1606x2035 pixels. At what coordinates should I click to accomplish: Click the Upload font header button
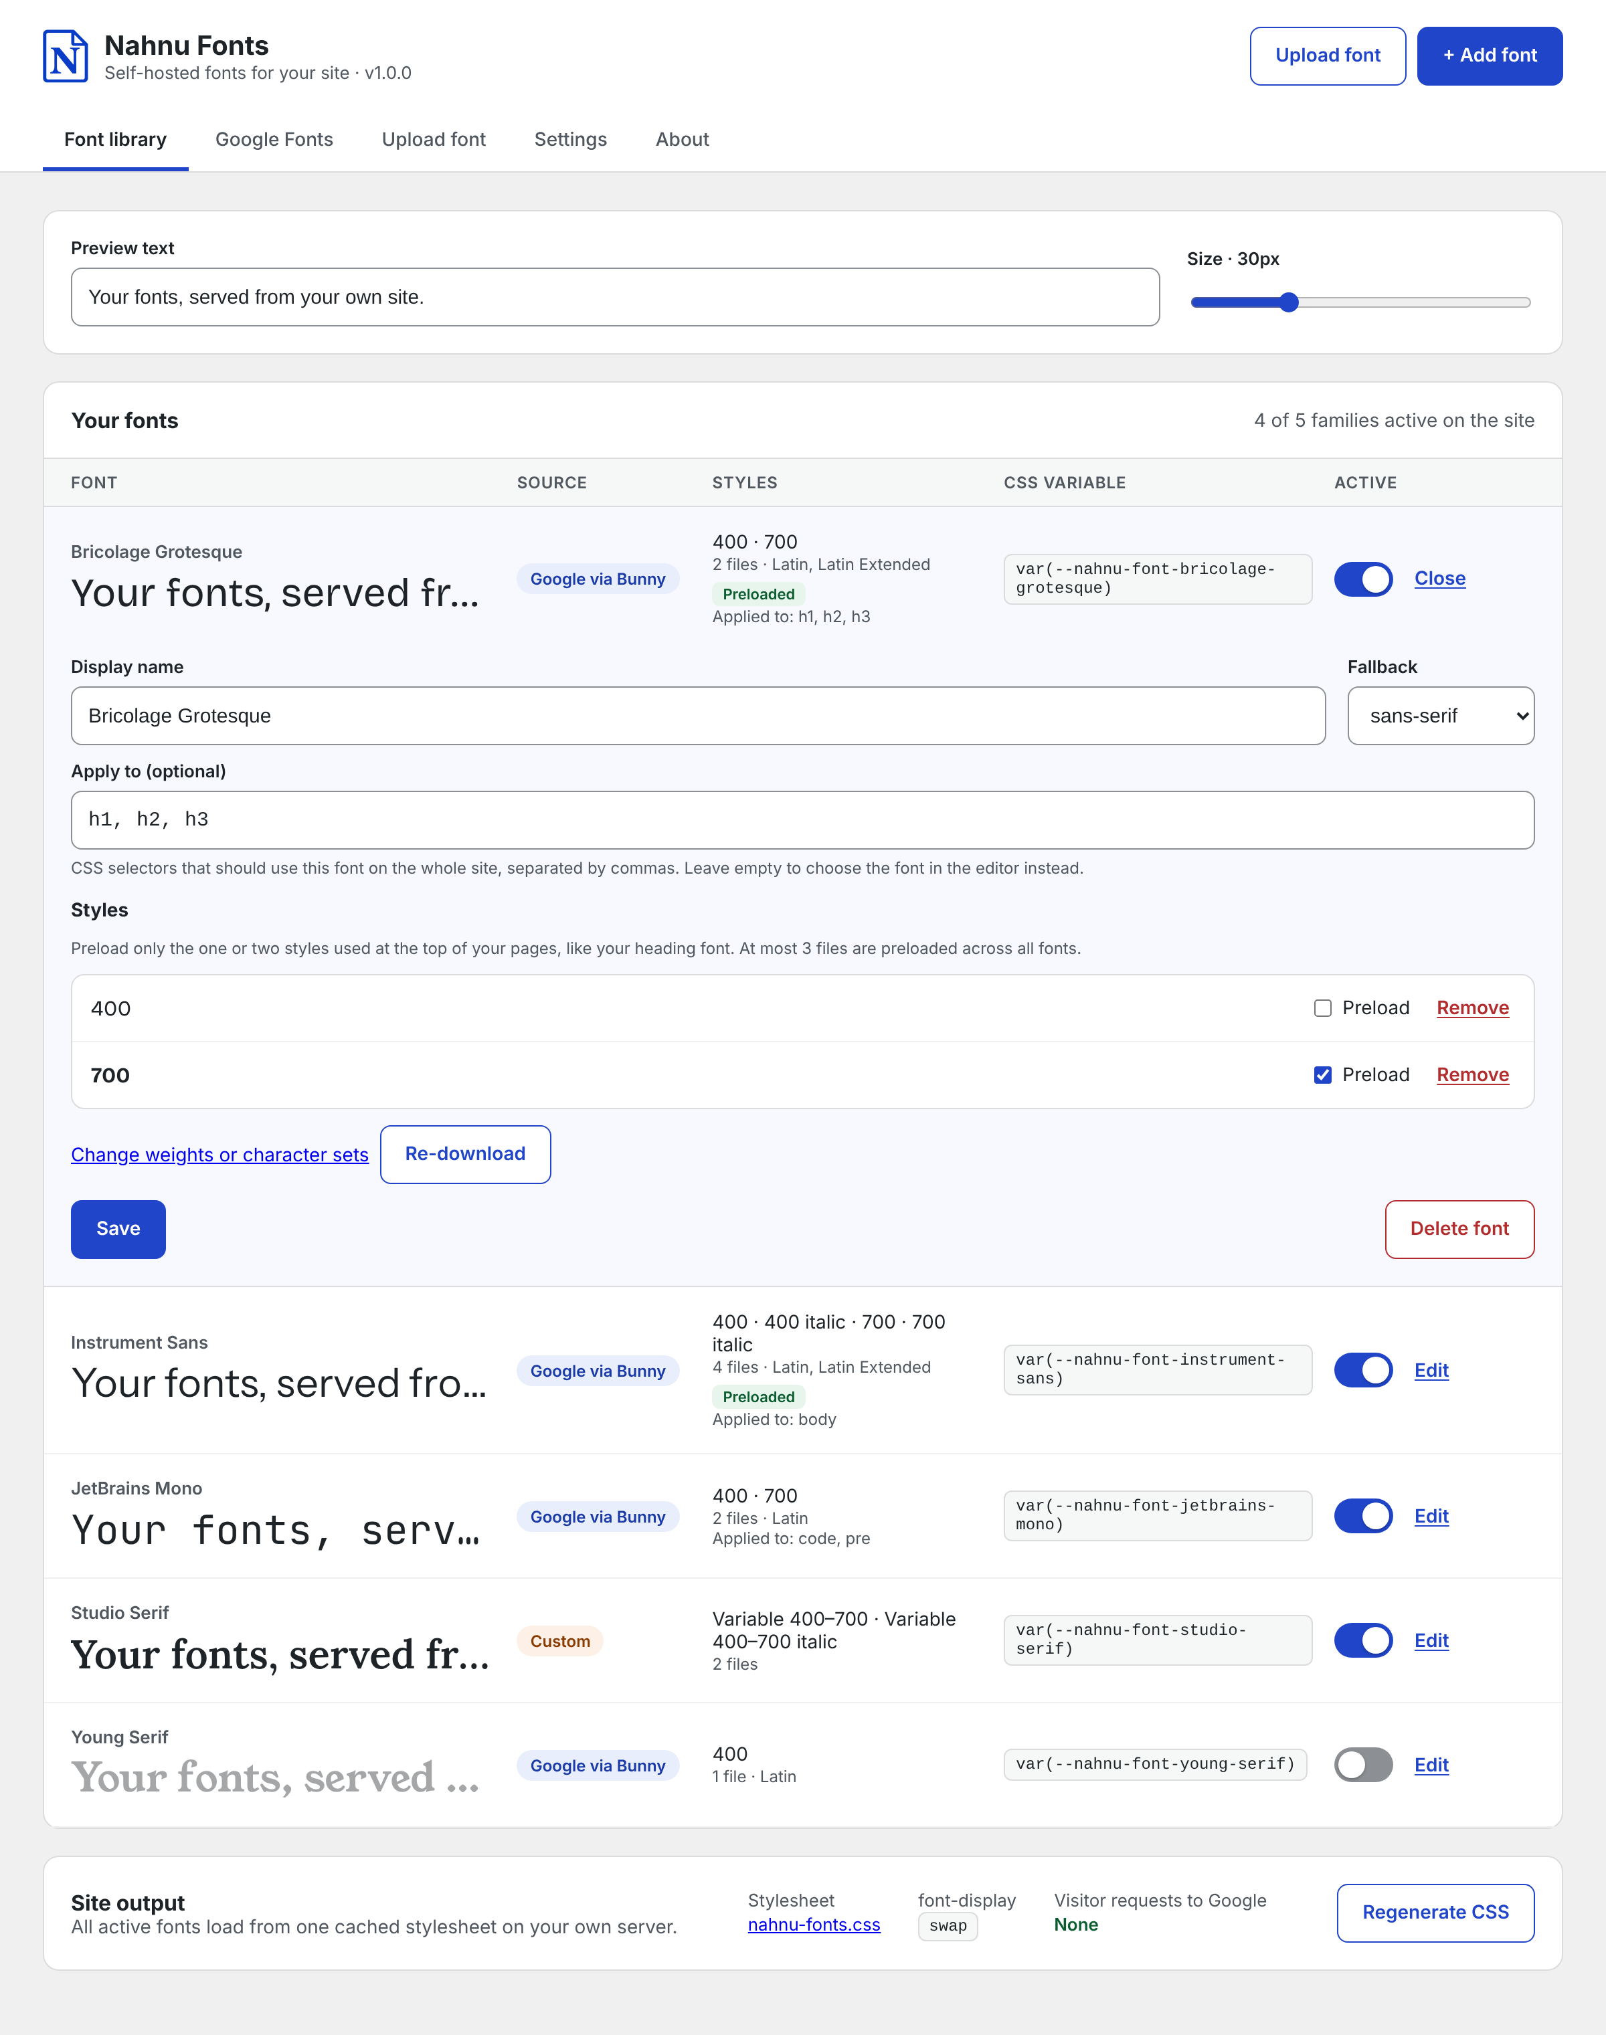1328,56
